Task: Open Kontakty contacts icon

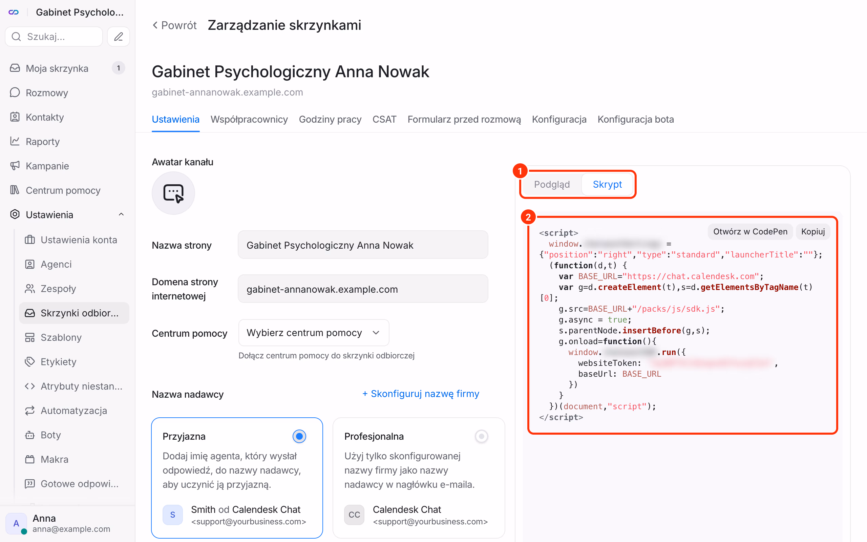Action: (15, 117)
